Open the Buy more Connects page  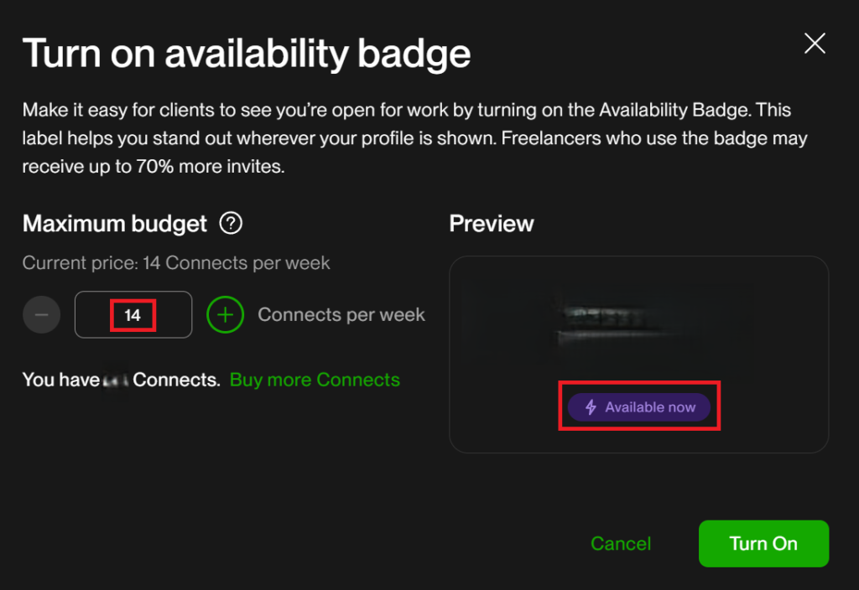(x=315, y=380)
